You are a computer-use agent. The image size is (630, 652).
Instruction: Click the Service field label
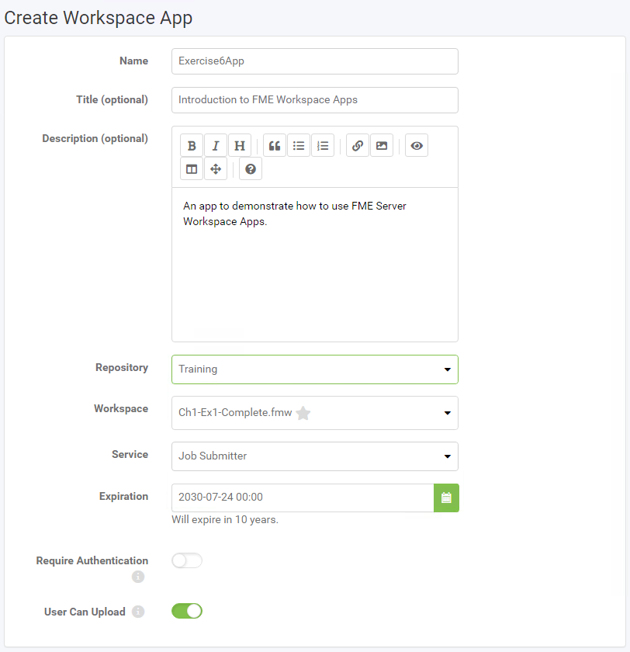tap(130, 454)
